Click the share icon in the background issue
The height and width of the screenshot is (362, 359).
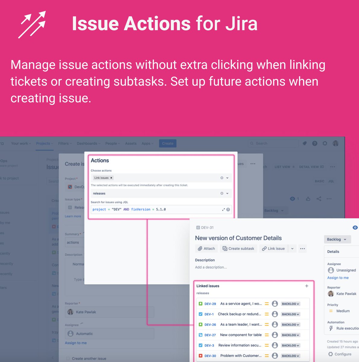(x=319, y=199)
